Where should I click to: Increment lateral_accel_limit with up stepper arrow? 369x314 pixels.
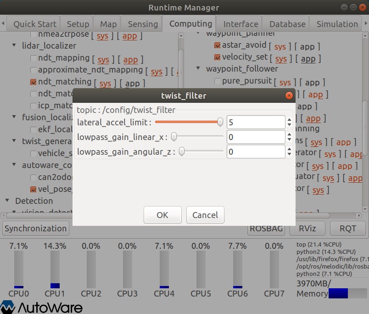coord(289,119)
